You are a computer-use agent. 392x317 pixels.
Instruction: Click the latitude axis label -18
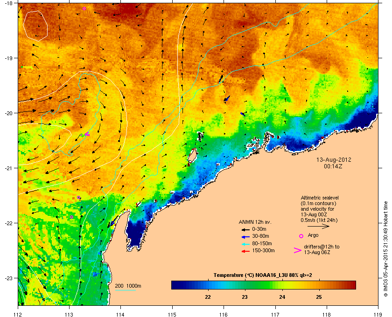tap(8, 3)
